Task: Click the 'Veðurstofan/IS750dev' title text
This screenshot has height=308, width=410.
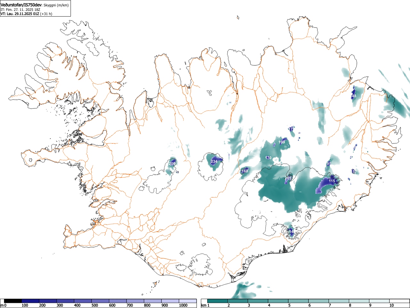Action: pyautogui.click(x=21, y=4)
